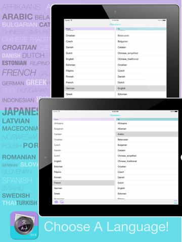
Task: Tap the camera icon on the lower iPad toolbar
Action: point(56,202)
